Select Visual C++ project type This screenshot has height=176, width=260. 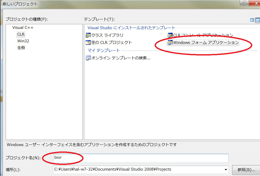click(x=23, y=28)
